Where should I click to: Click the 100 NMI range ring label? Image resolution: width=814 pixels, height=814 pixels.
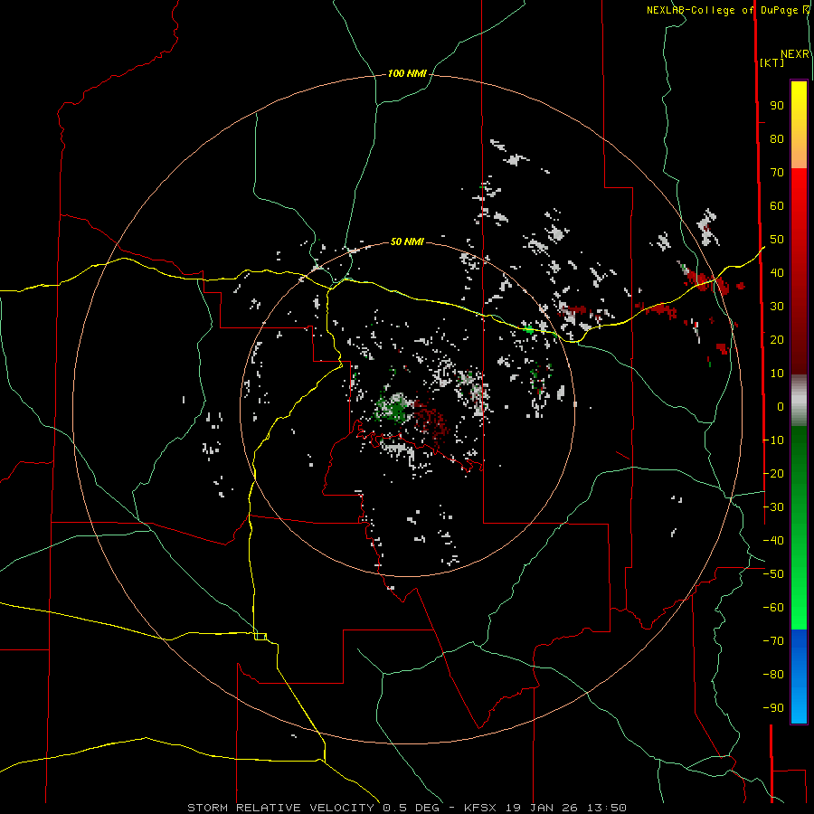tap(407, 74)
